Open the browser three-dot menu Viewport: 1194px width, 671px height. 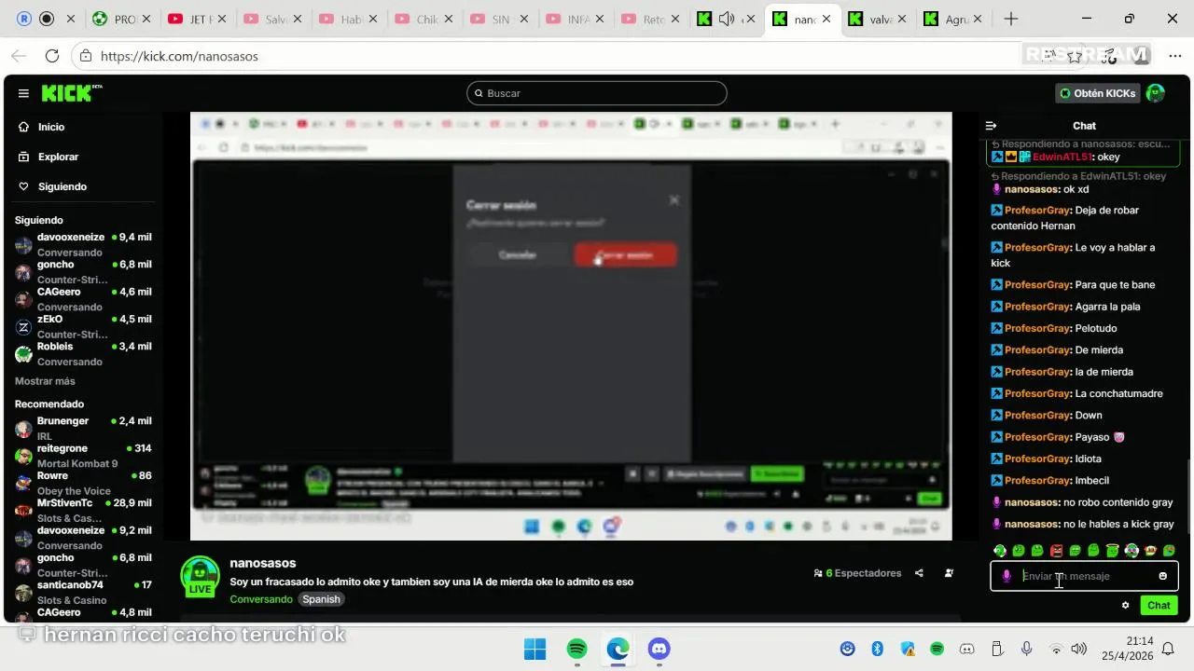1174,56
